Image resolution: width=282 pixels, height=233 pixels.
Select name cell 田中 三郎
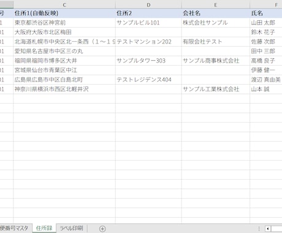pos(266,51)
